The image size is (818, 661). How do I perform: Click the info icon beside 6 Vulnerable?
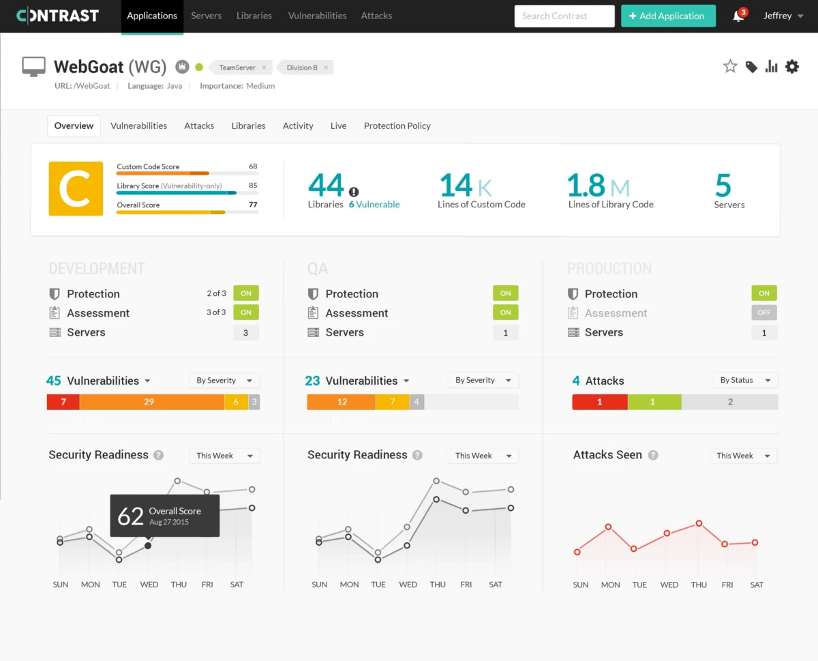354,191
